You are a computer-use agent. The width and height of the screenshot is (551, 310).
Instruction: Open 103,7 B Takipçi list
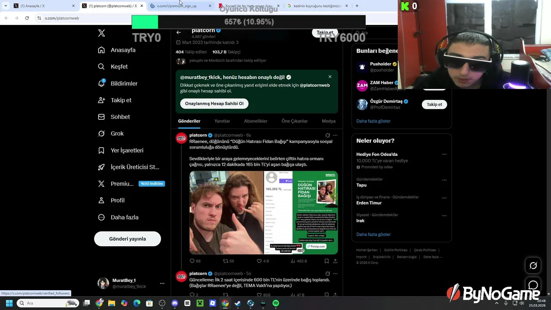tap(226, 52)
